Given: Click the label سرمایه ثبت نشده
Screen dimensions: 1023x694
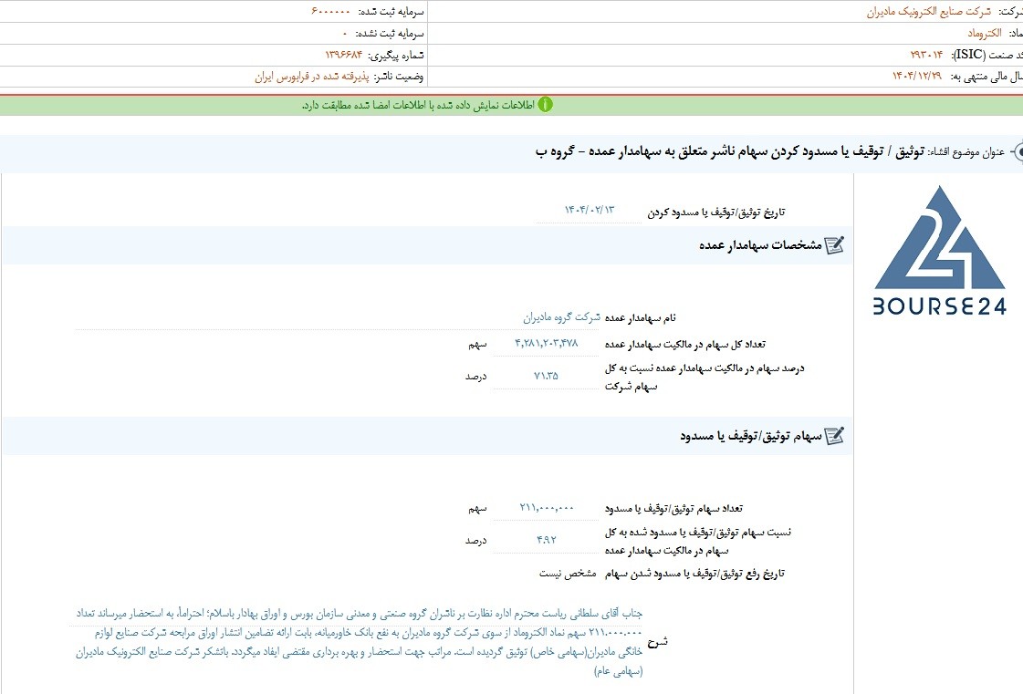Looking at the screenshot, I should point(391,33).
